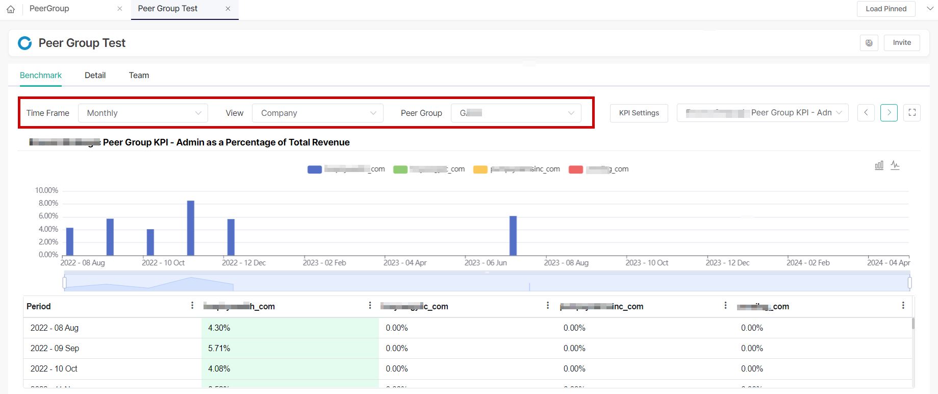Click the chart range slider left handle
This screenshot has height=394, width=938.
(x=64, y=282)
